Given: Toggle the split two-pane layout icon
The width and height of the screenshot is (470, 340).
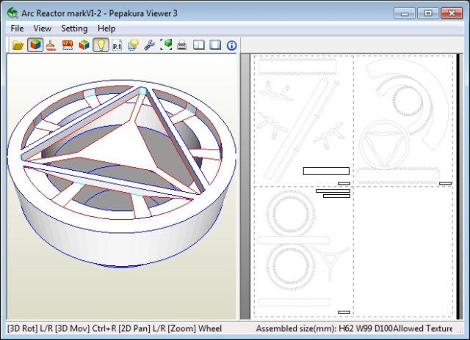Looking at the screenshot, I should pos(199,45).
